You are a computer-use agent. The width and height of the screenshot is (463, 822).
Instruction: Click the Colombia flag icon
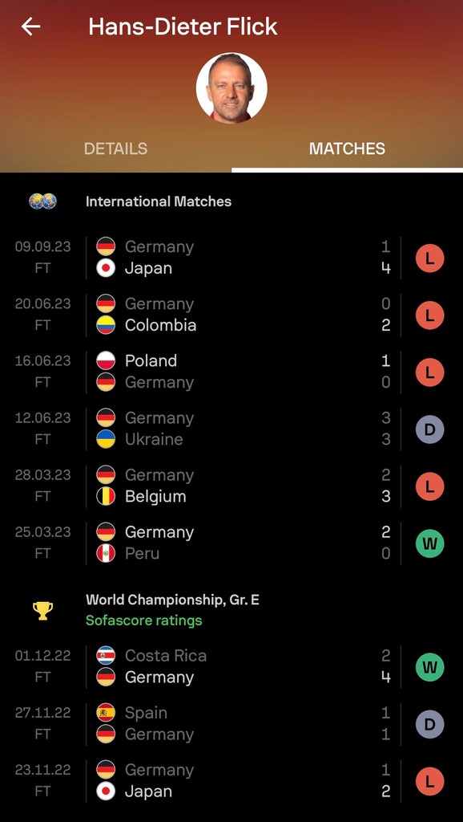click(x=106, y=325)
